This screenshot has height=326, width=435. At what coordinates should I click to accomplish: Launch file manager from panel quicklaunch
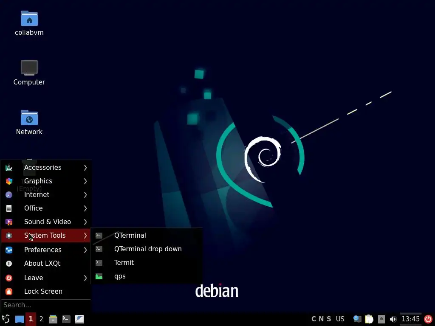coord(53,319)
